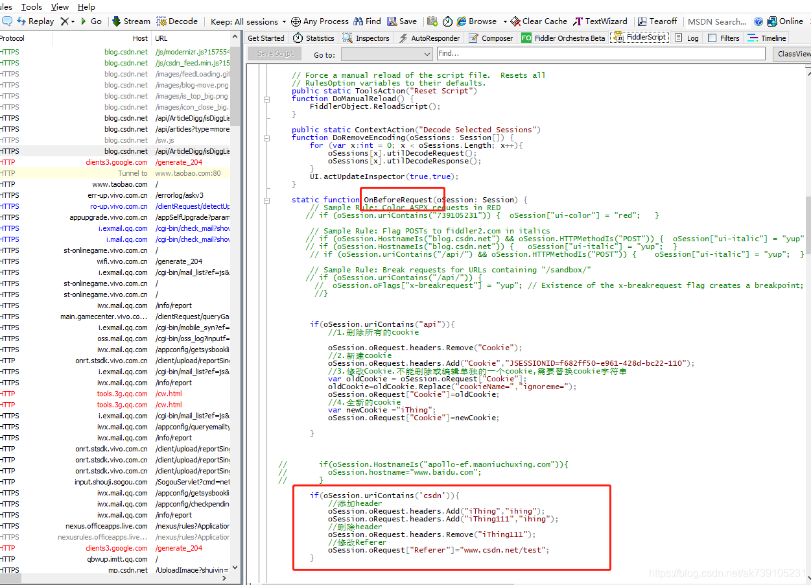Click the Find... script search field
This screenshot has width=811, height=585.
click(x=601, y=54)
